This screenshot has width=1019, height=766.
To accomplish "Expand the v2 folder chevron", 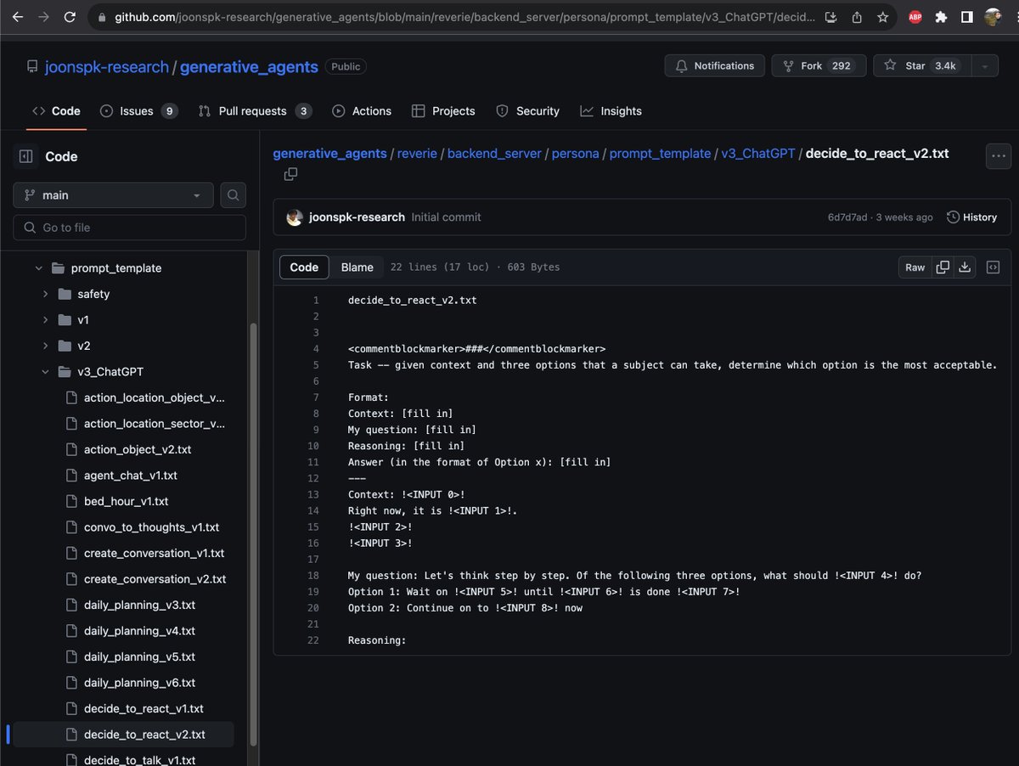I will [x=45, y=346].
